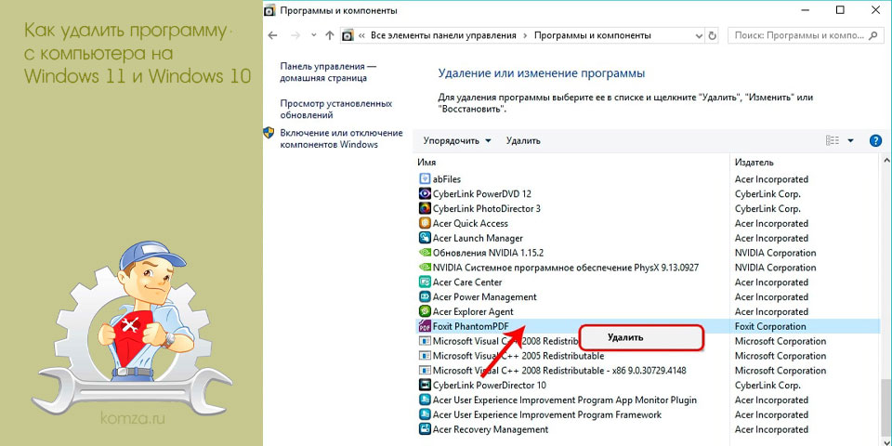Select Acer Care Center row text
Viewport: 892px width, 446px height.
click(x=467, y=282)
